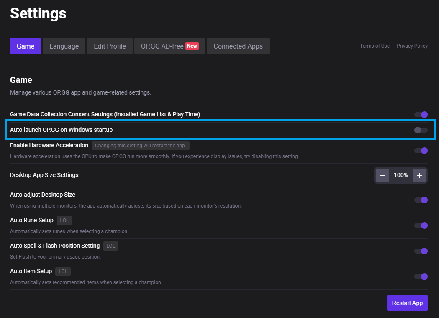Switch off Auto Spell & Flash Position Setting
The height and width of the screenshot is (318, 439).
421,251
